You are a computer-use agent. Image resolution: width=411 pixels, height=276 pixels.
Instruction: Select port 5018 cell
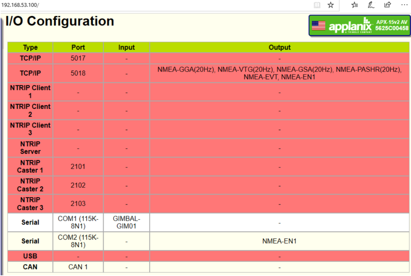click(x=78, y=73)
